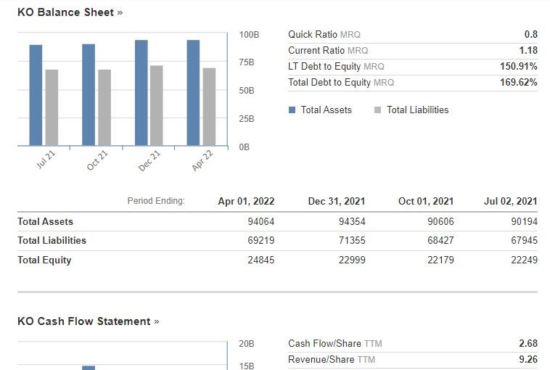Screen dimensions: 550x370
Task: Click the value 150.91%
Action: pos(518,66)
